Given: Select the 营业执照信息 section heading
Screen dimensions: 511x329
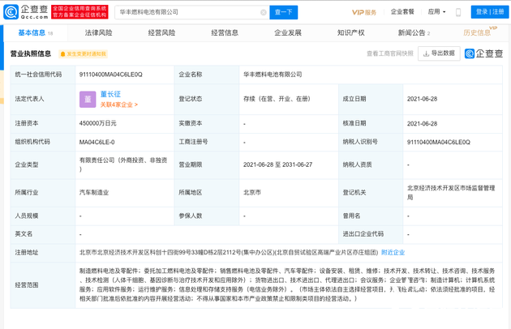Looking at the screenshot, I should pyautogui.click(x=31, y=53).
